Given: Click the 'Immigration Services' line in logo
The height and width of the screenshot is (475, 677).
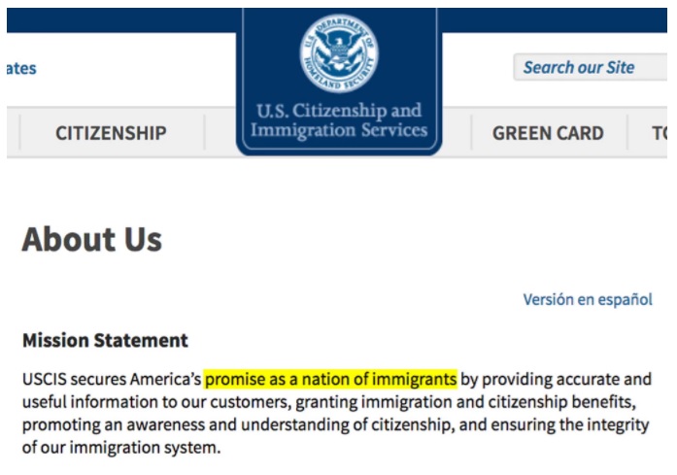Looking at the screenshot, I should (339, 129).
